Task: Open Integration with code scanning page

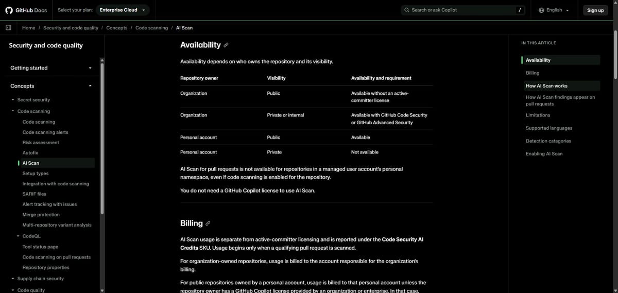Action: [56, 184]
